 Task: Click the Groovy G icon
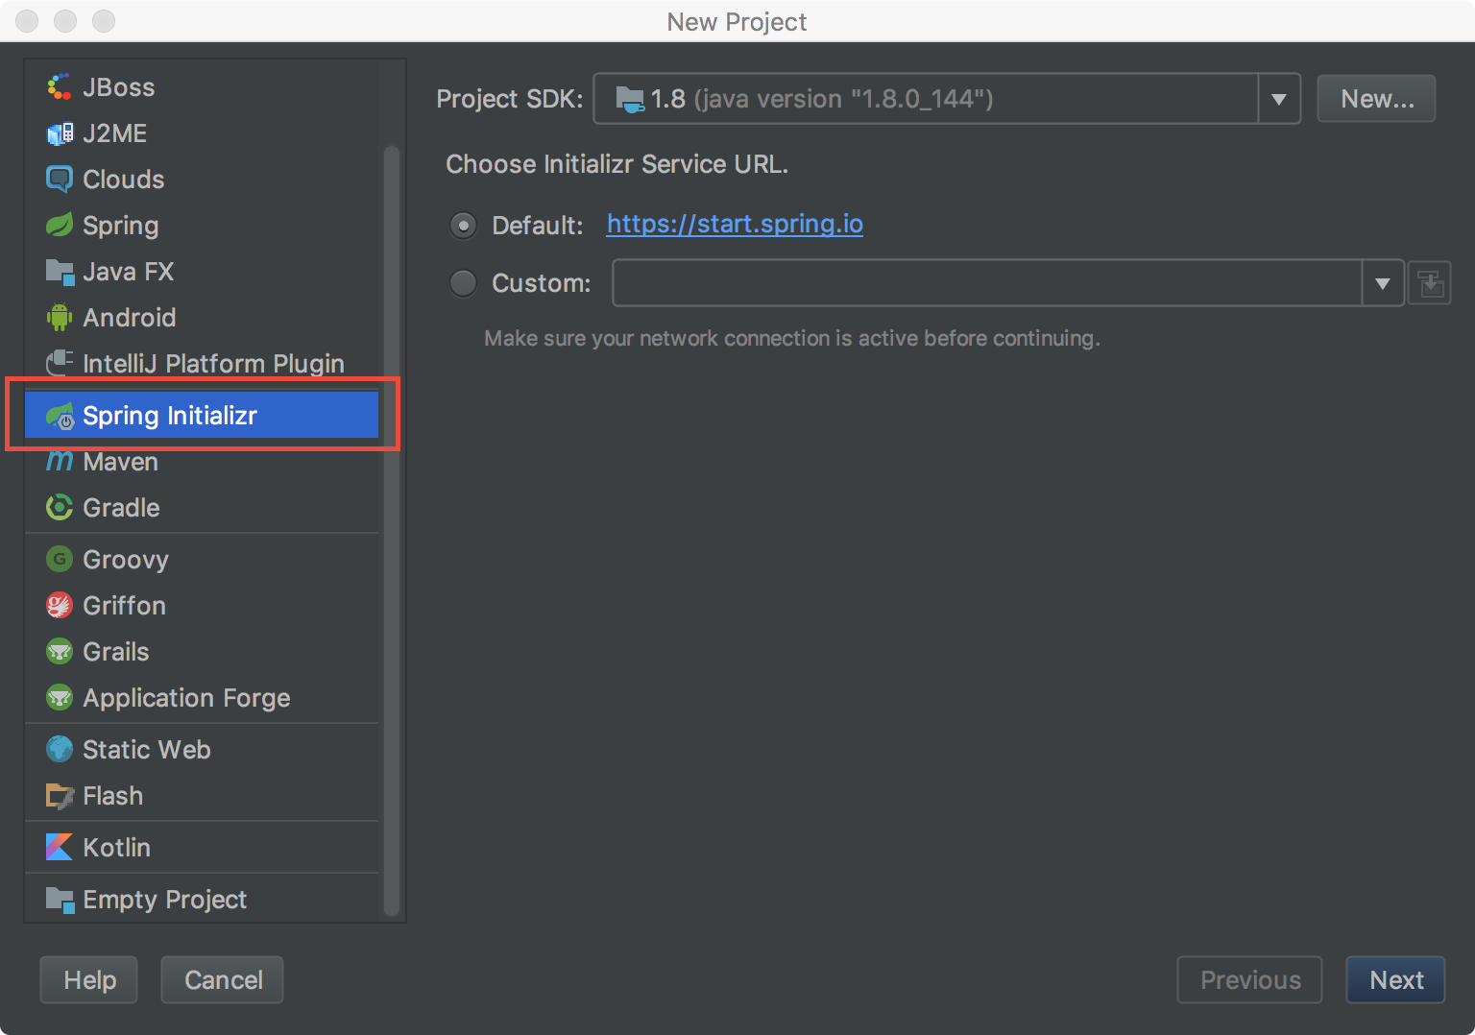pos(60,560)
